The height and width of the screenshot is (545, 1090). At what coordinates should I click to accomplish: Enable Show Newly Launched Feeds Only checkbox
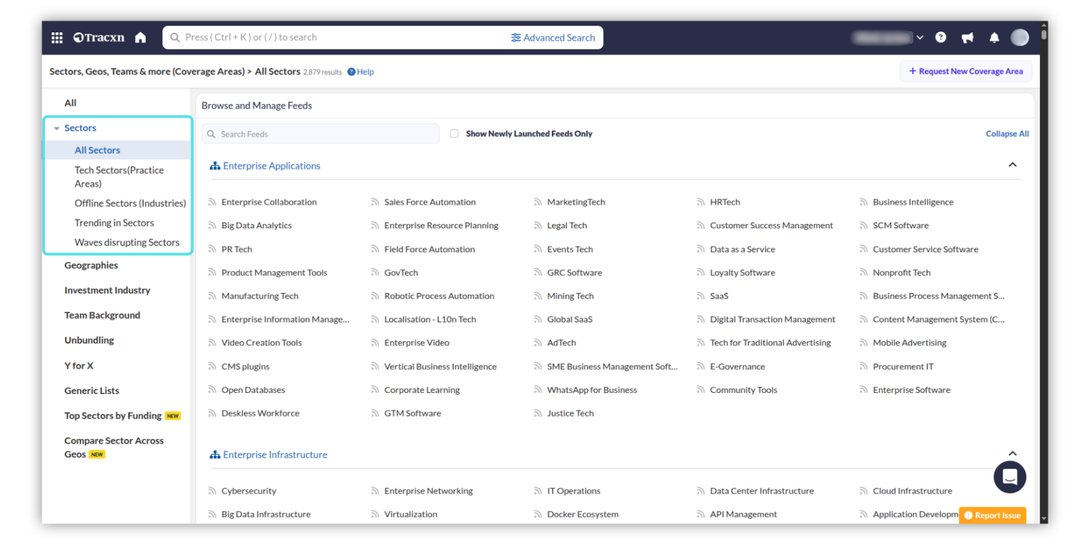click(x=454, y=134)
